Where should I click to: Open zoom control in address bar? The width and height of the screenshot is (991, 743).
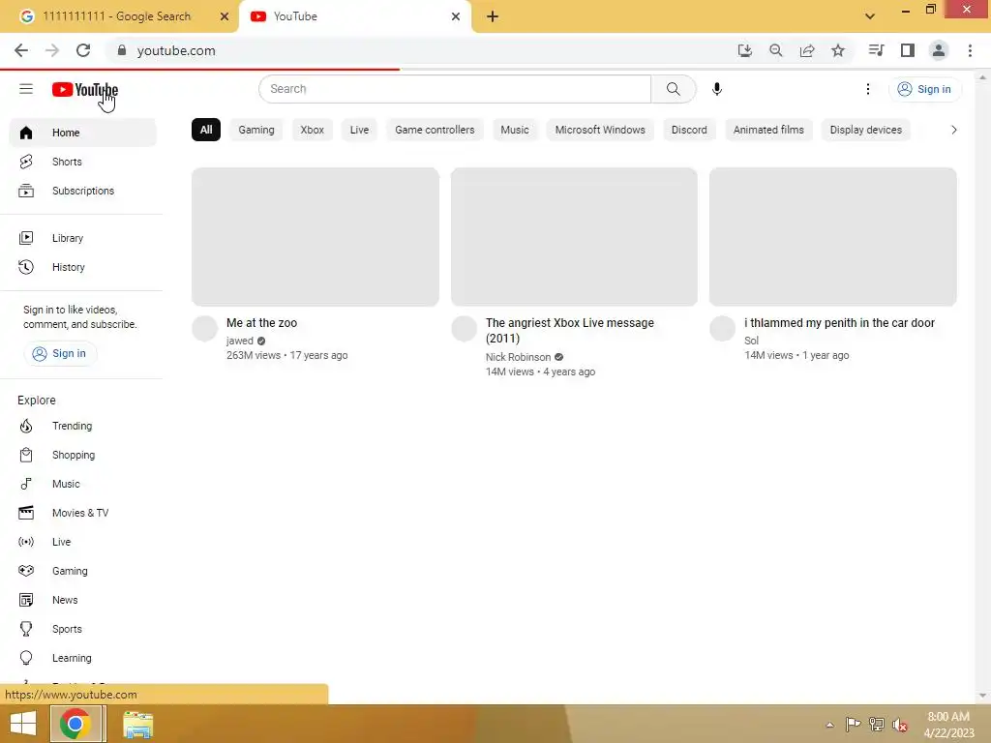click(x=776, y=50)
